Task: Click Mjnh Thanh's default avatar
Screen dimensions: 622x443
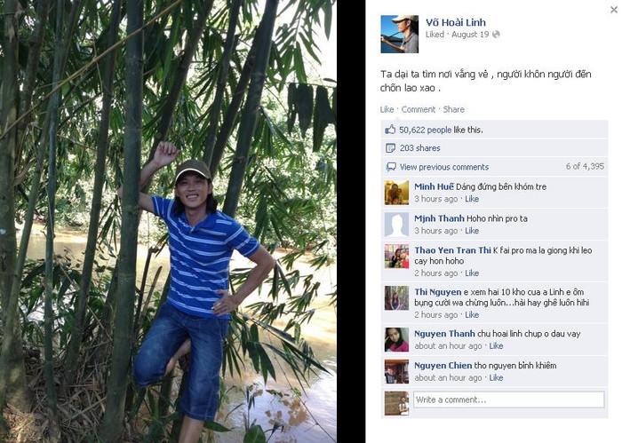Action: [396, 225]
